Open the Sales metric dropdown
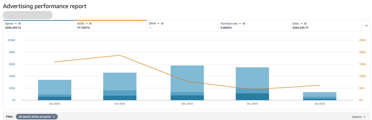This screenshot has width=372, height=120. click(x=301, y=23)
